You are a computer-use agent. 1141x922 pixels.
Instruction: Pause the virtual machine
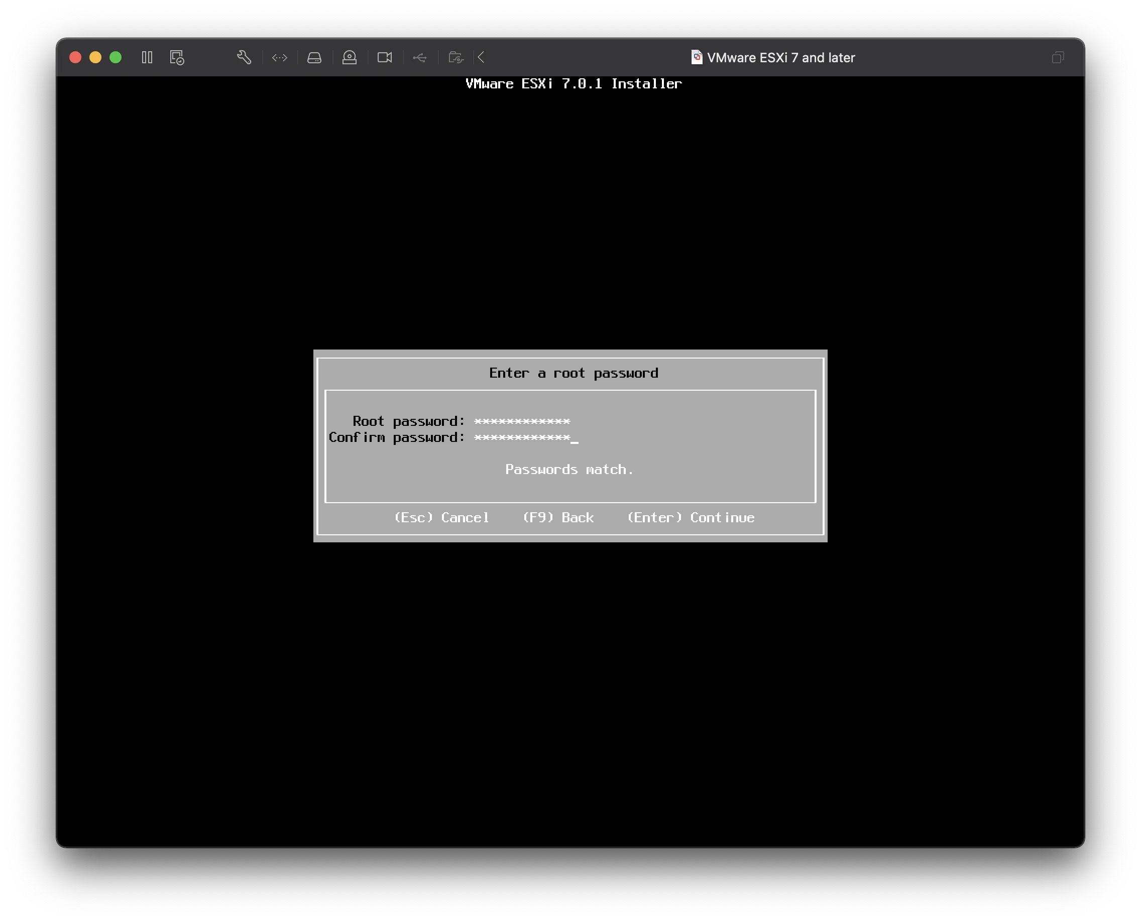tap(147, 57)
